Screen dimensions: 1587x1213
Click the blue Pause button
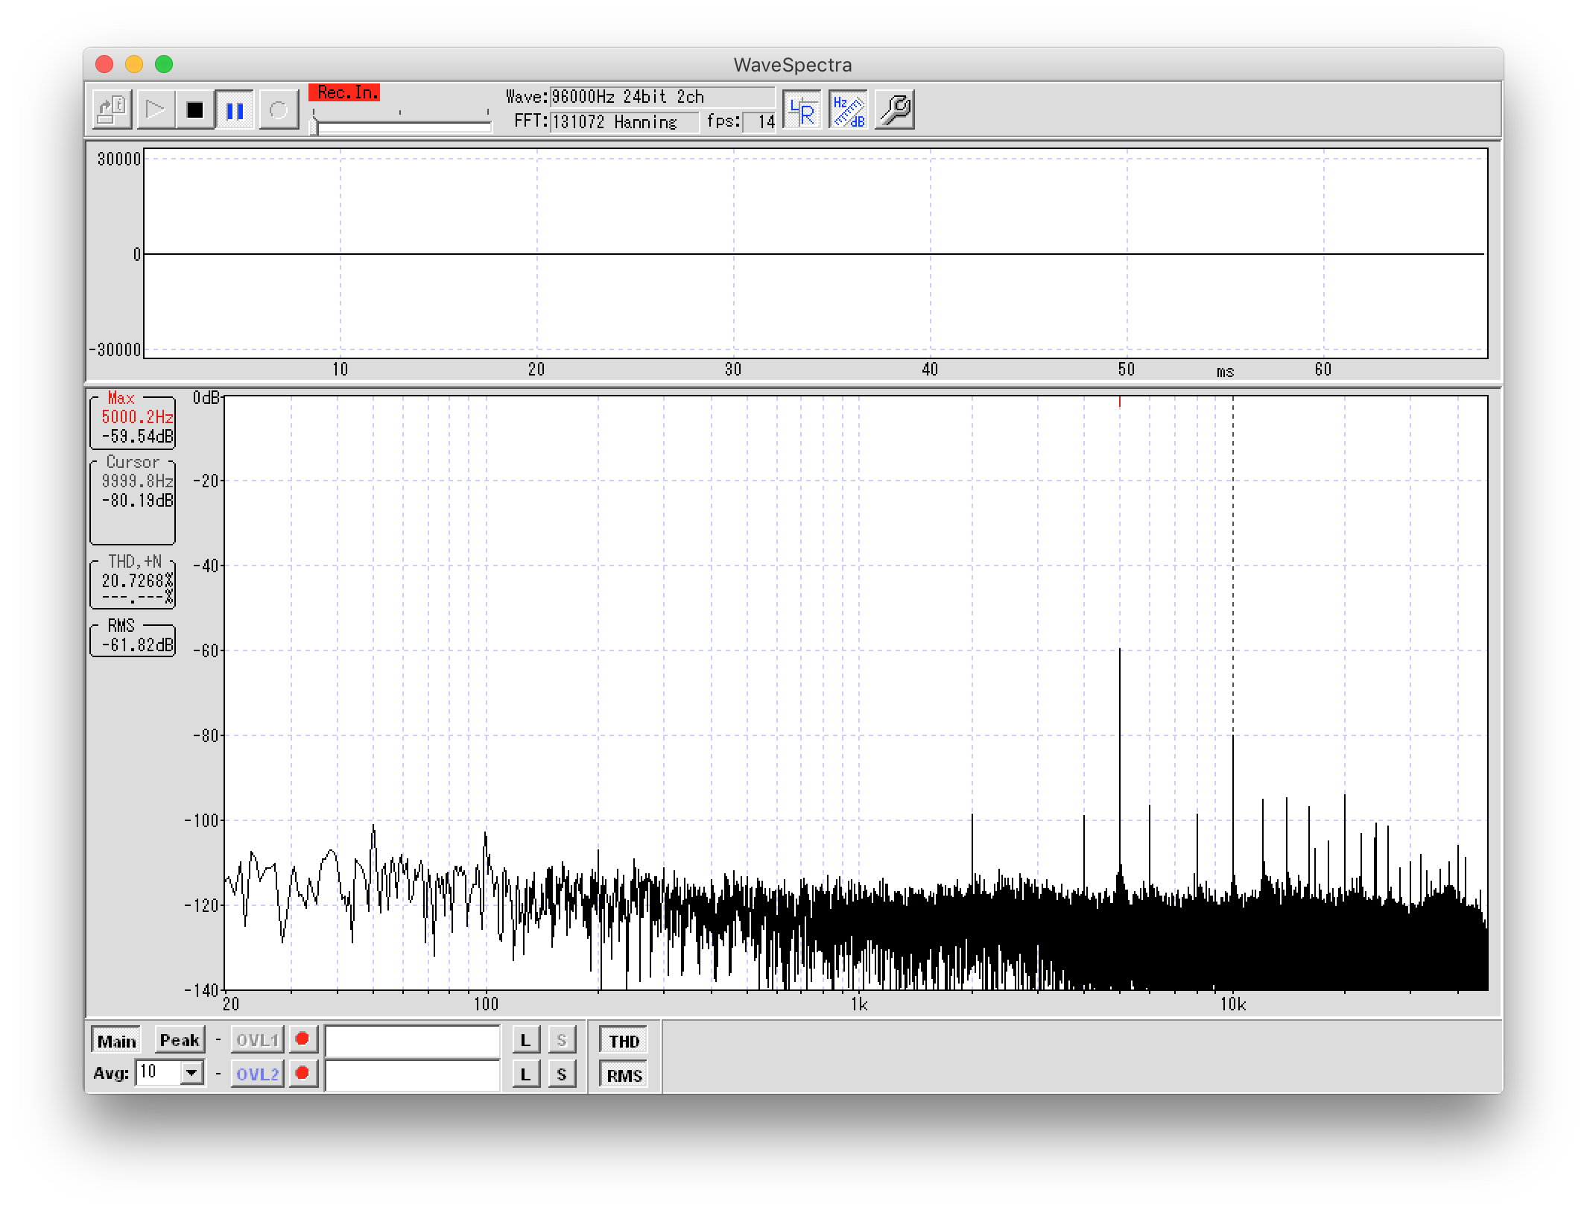pos(235,111)
